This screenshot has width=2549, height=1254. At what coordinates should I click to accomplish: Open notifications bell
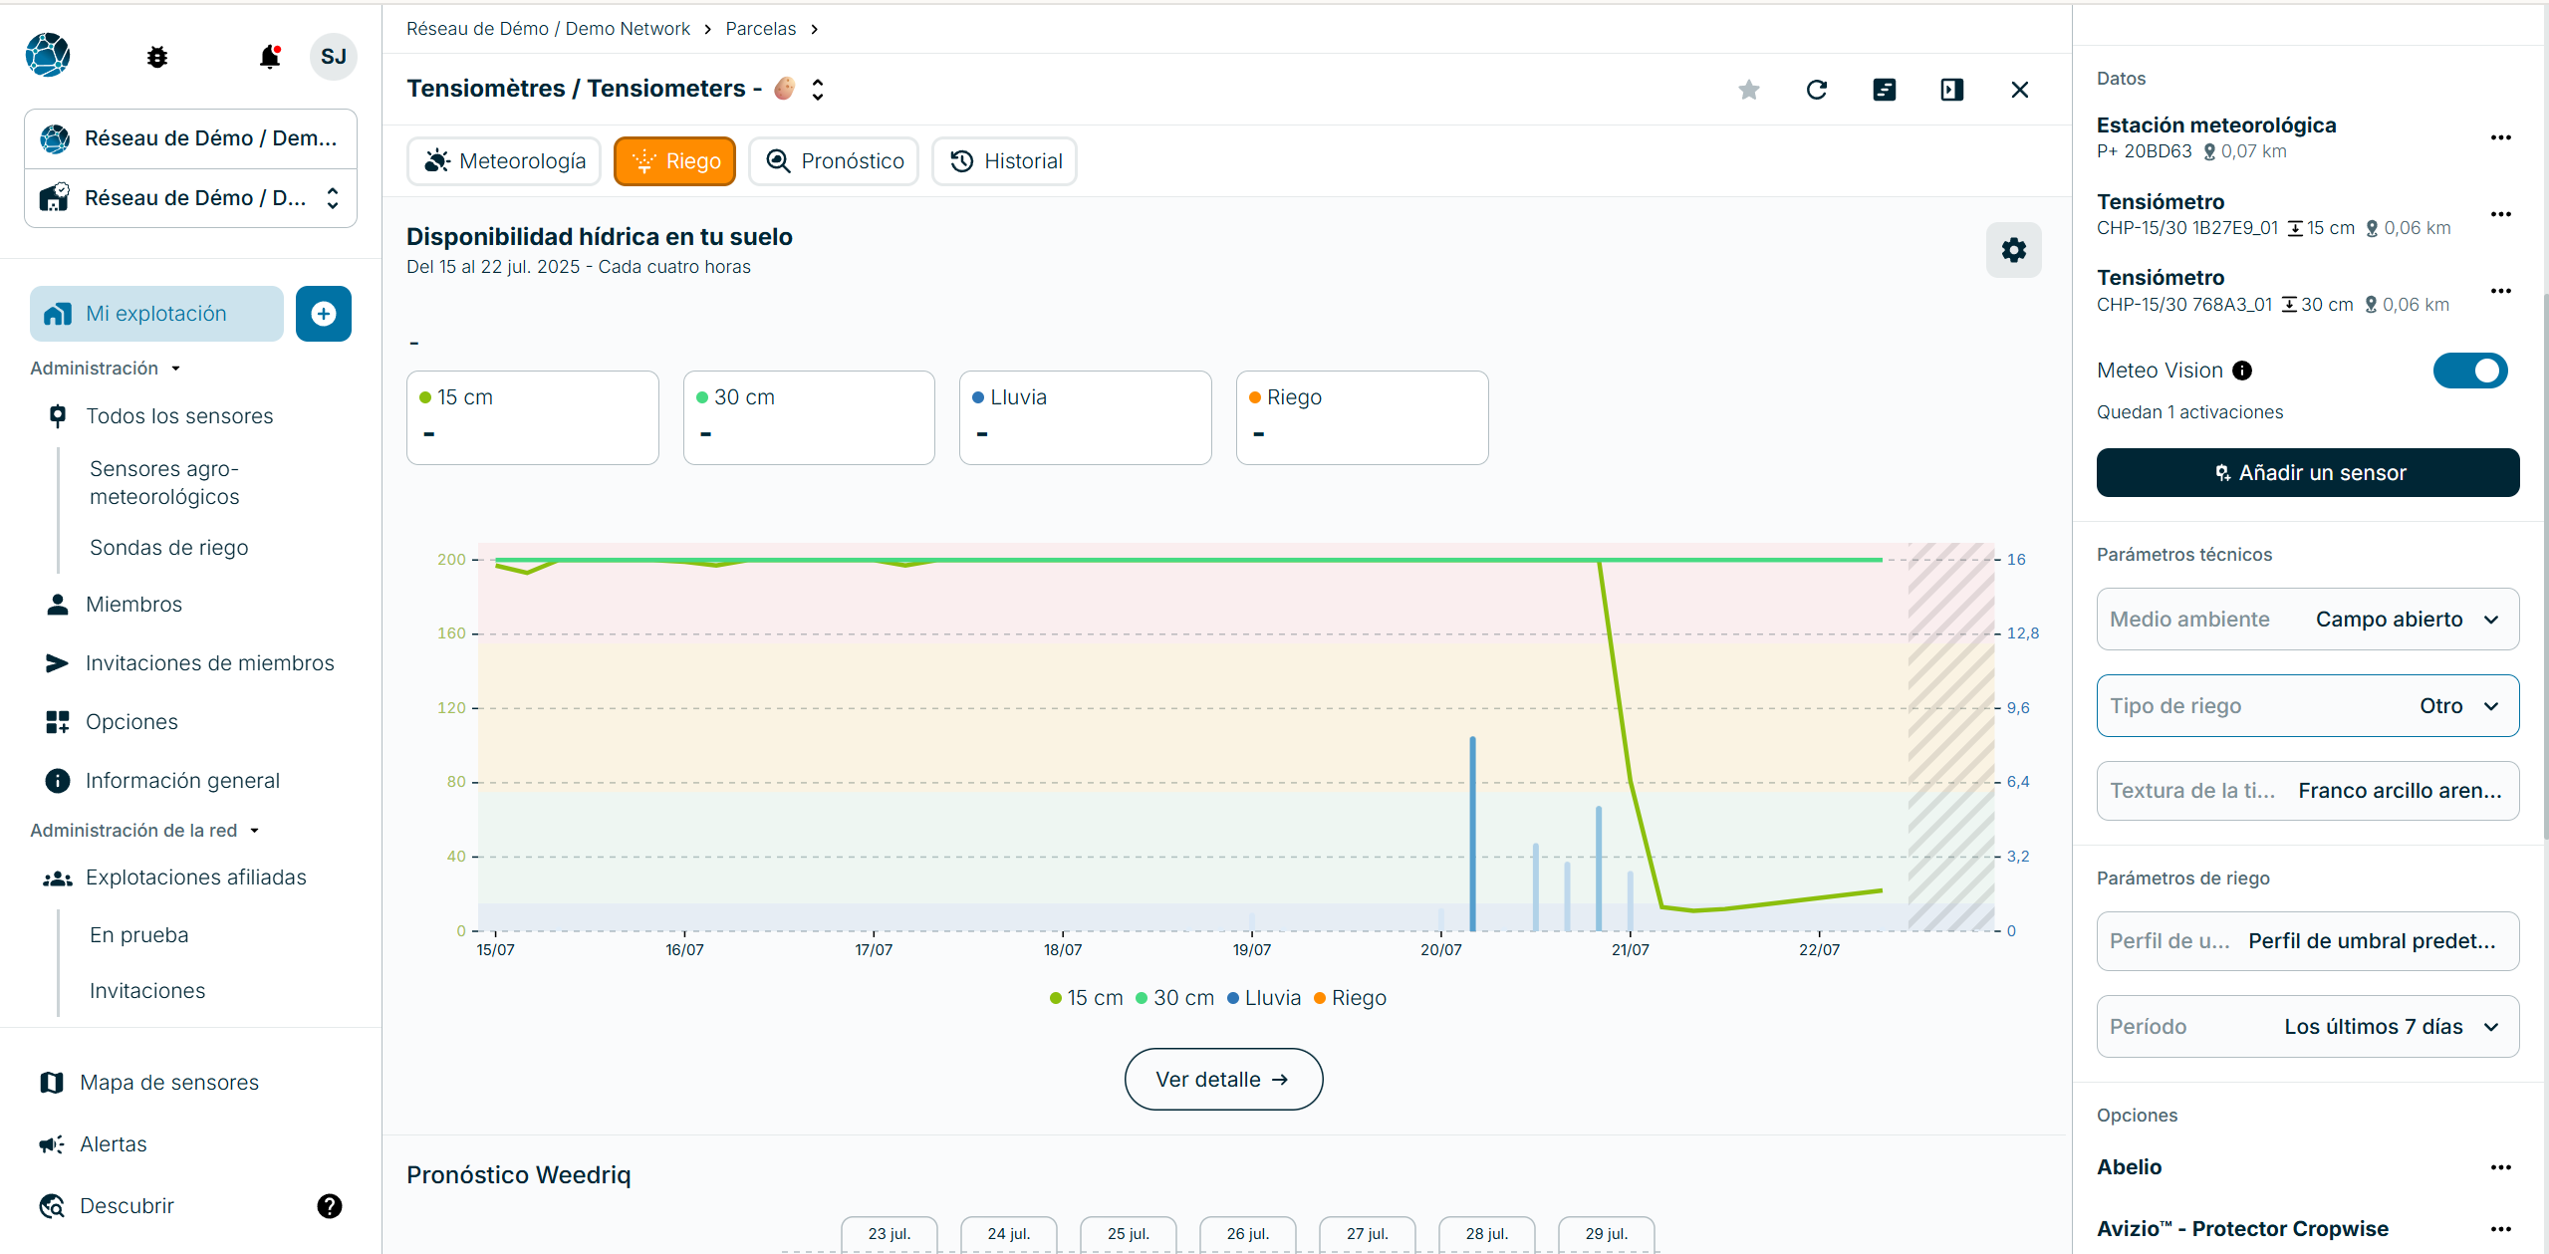(x=270, y=57)
